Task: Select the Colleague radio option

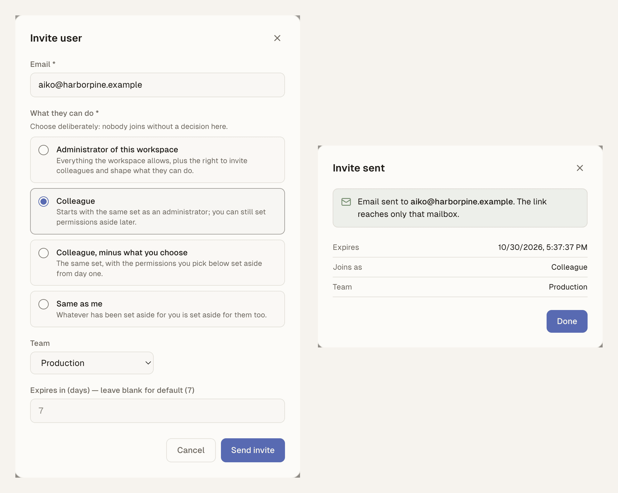Action: pos(44,202)
